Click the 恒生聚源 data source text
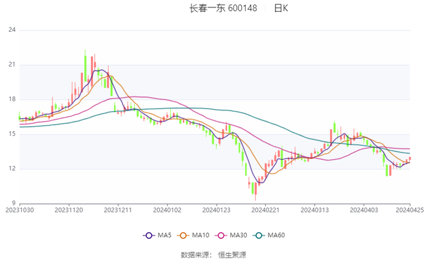Viewport: 427px width, 260px height. [232, 254]
